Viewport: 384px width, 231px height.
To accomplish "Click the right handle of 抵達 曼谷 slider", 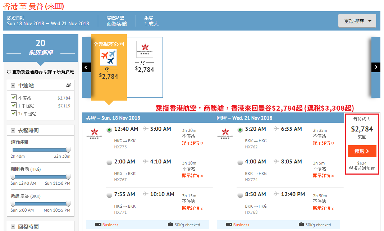I will (x=68, y=204).
